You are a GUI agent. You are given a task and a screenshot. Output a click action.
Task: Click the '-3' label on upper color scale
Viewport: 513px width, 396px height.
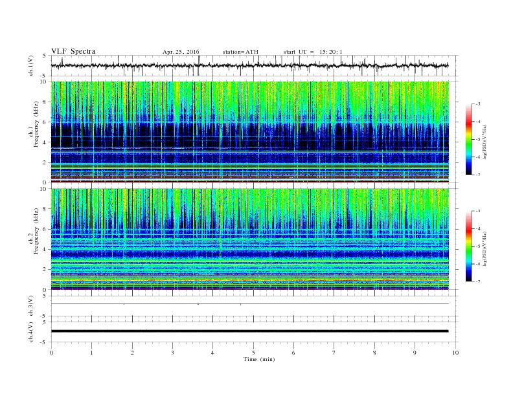pyautogui.click(x=477, y=104)
